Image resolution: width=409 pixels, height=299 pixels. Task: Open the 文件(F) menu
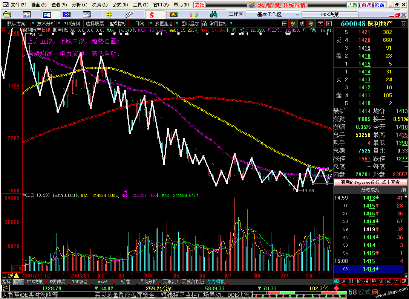(18, 5)
